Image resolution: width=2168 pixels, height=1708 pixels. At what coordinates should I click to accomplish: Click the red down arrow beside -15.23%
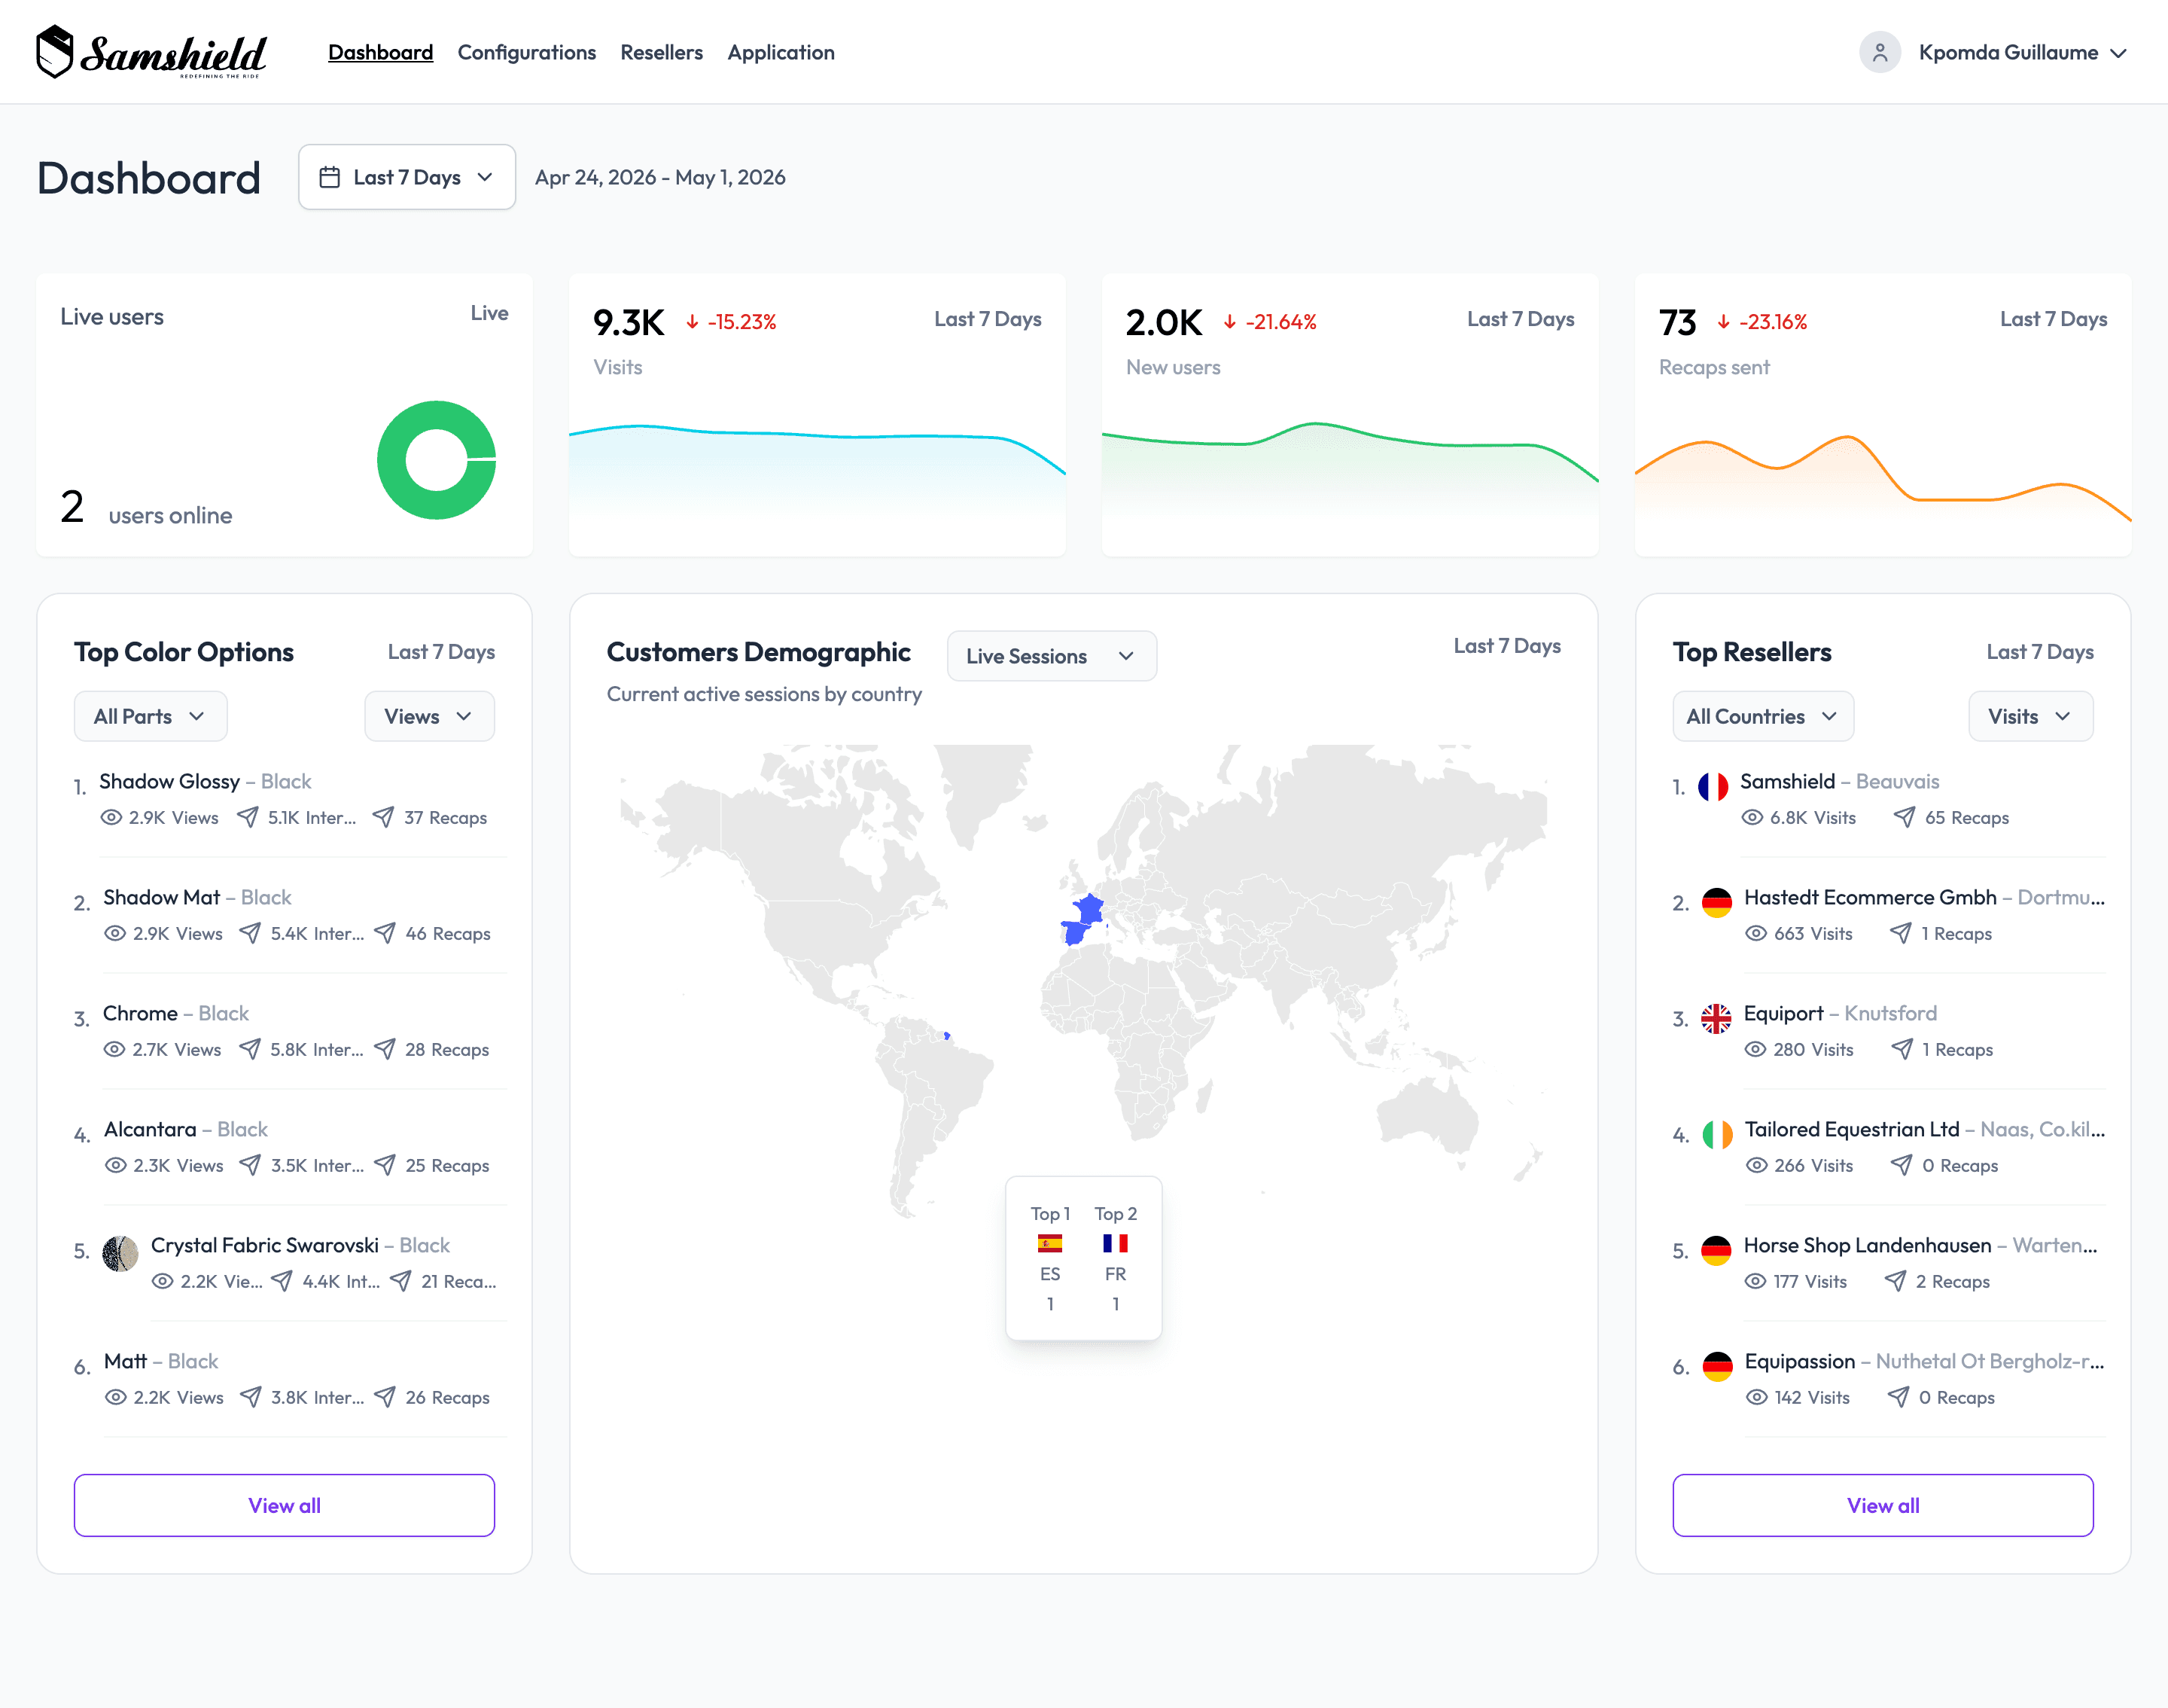(692, 322)
